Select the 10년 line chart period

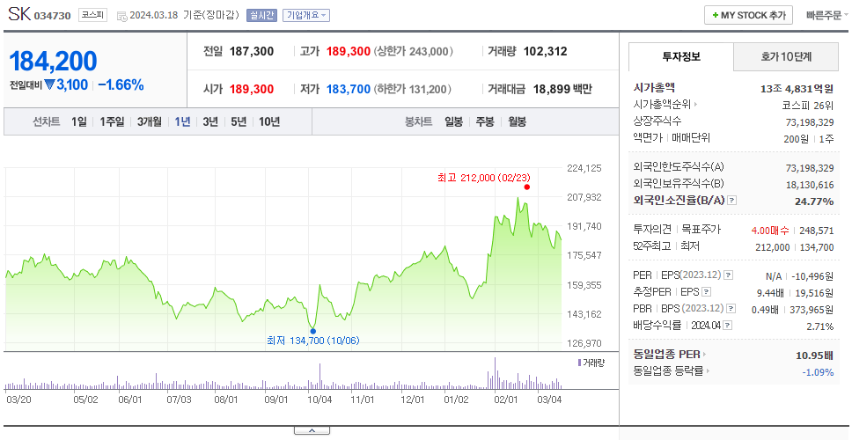269,121
